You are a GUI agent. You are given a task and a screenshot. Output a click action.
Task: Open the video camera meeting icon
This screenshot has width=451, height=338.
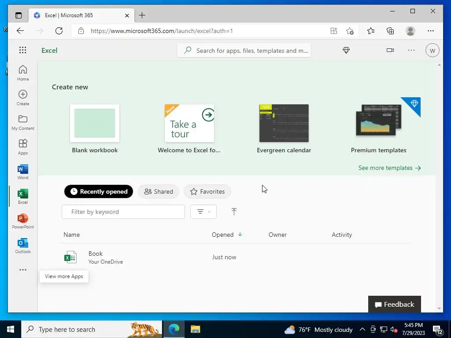(390, 50)
